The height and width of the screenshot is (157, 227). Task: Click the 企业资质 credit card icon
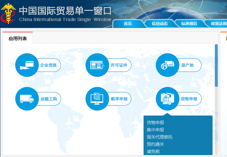pyautogui.click(x=27, y=65)
